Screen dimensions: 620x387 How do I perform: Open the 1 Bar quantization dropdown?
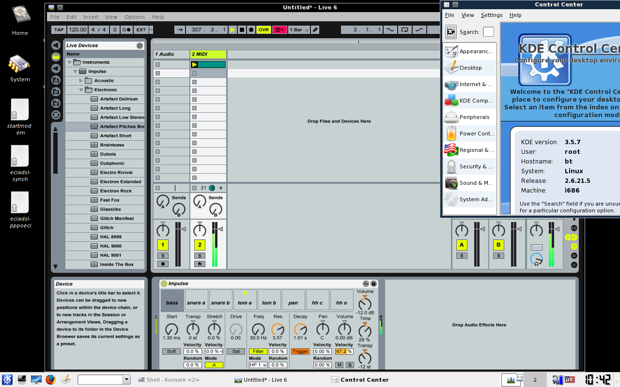[x=299, y=30]
